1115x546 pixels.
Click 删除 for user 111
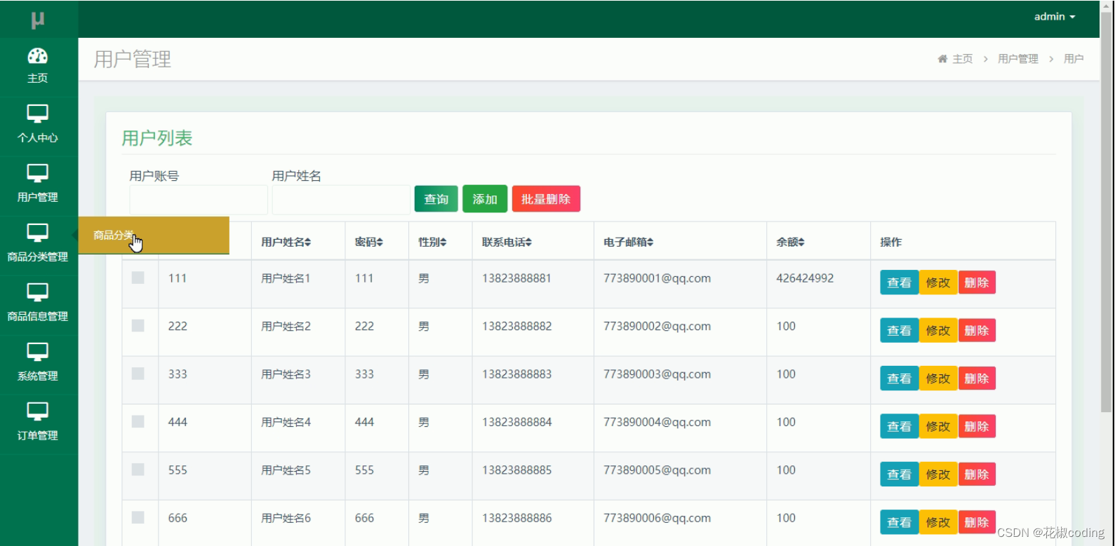coord(977,282)
